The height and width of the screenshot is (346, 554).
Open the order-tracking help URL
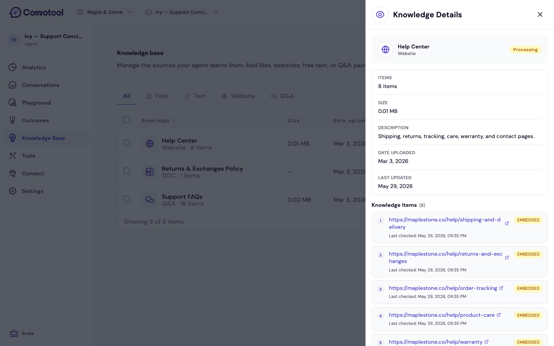(443, 288)
